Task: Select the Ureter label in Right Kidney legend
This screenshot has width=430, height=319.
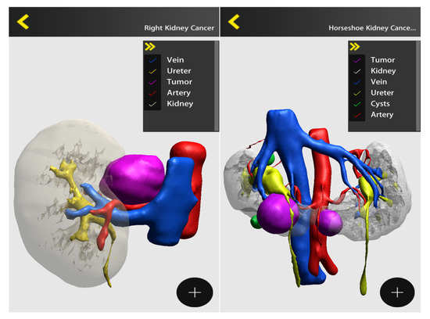Action: point(179,71)
